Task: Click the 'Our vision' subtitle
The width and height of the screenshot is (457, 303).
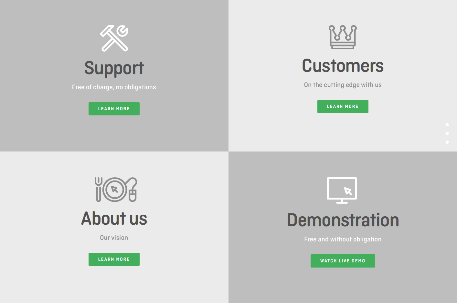Action: pos(114,238)
